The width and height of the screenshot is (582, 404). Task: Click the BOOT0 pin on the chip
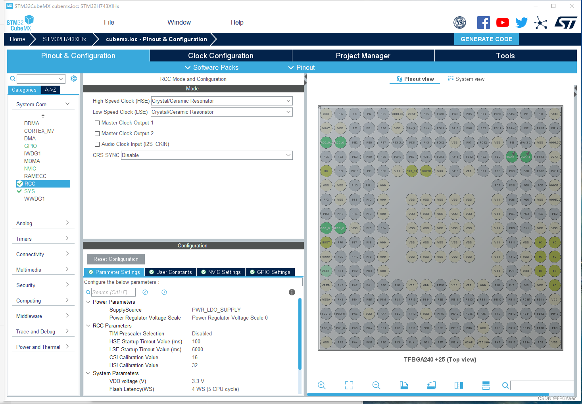pos(426,171)
